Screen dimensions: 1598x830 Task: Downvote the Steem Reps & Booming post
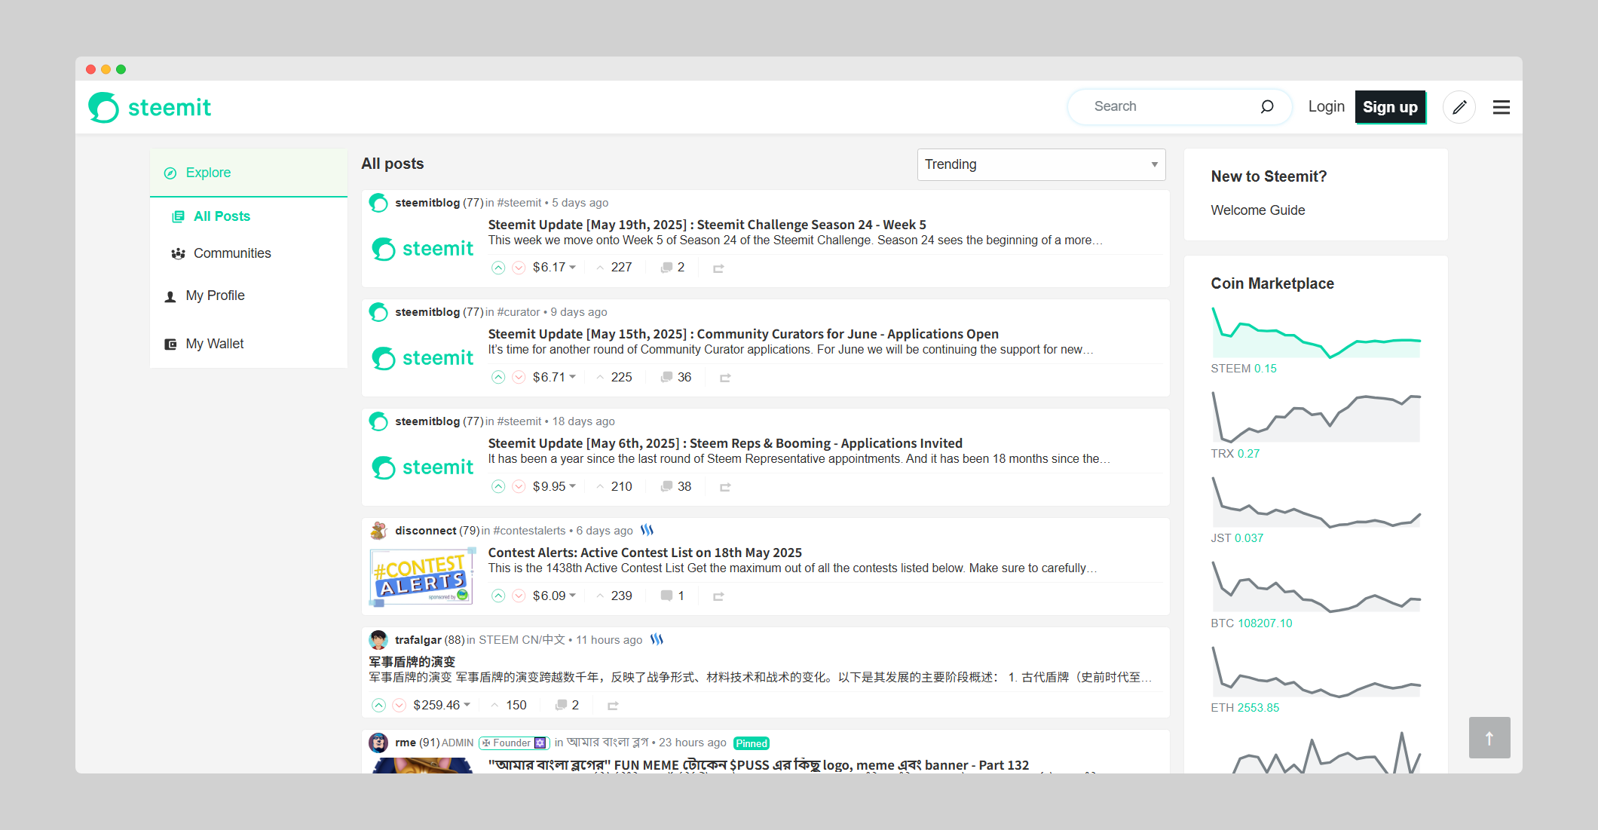coord(519,487)
